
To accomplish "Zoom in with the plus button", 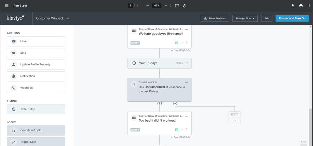I will (x=166, y=6).
